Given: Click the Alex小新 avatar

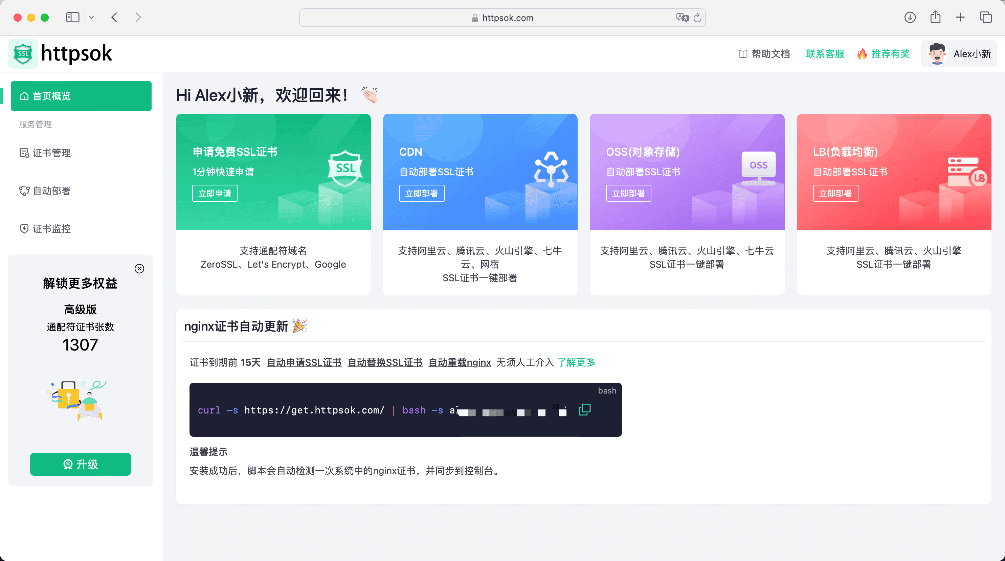Looking at the screenshot, I should [937, 53].
